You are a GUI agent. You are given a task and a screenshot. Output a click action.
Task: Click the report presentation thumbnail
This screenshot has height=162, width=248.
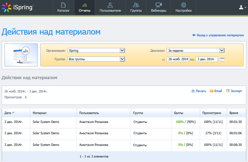(21, 55)
